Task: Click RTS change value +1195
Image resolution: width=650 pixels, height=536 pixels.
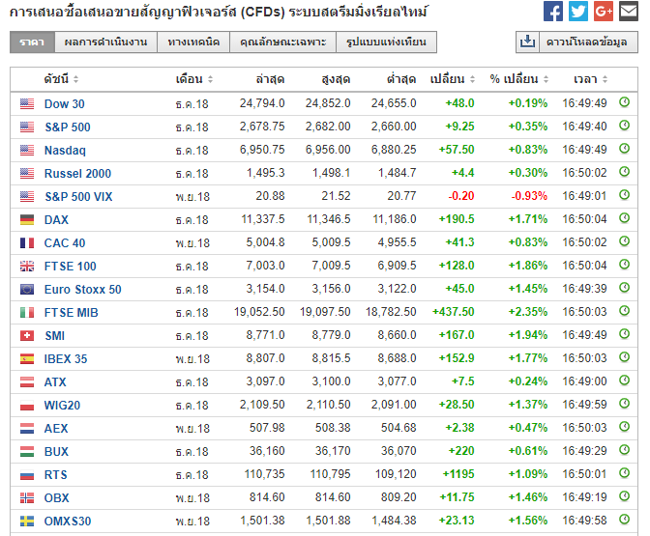Action: (458, 474)
